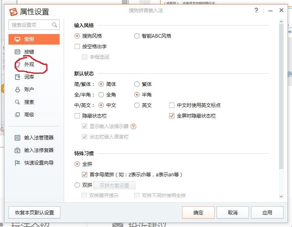
Task: Toggle the 隐藏状态栏 checkbox
Action: tap(77, 116)
